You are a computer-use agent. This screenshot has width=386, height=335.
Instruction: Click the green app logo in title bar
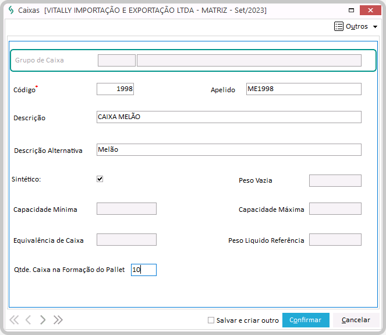click(11, 10)
